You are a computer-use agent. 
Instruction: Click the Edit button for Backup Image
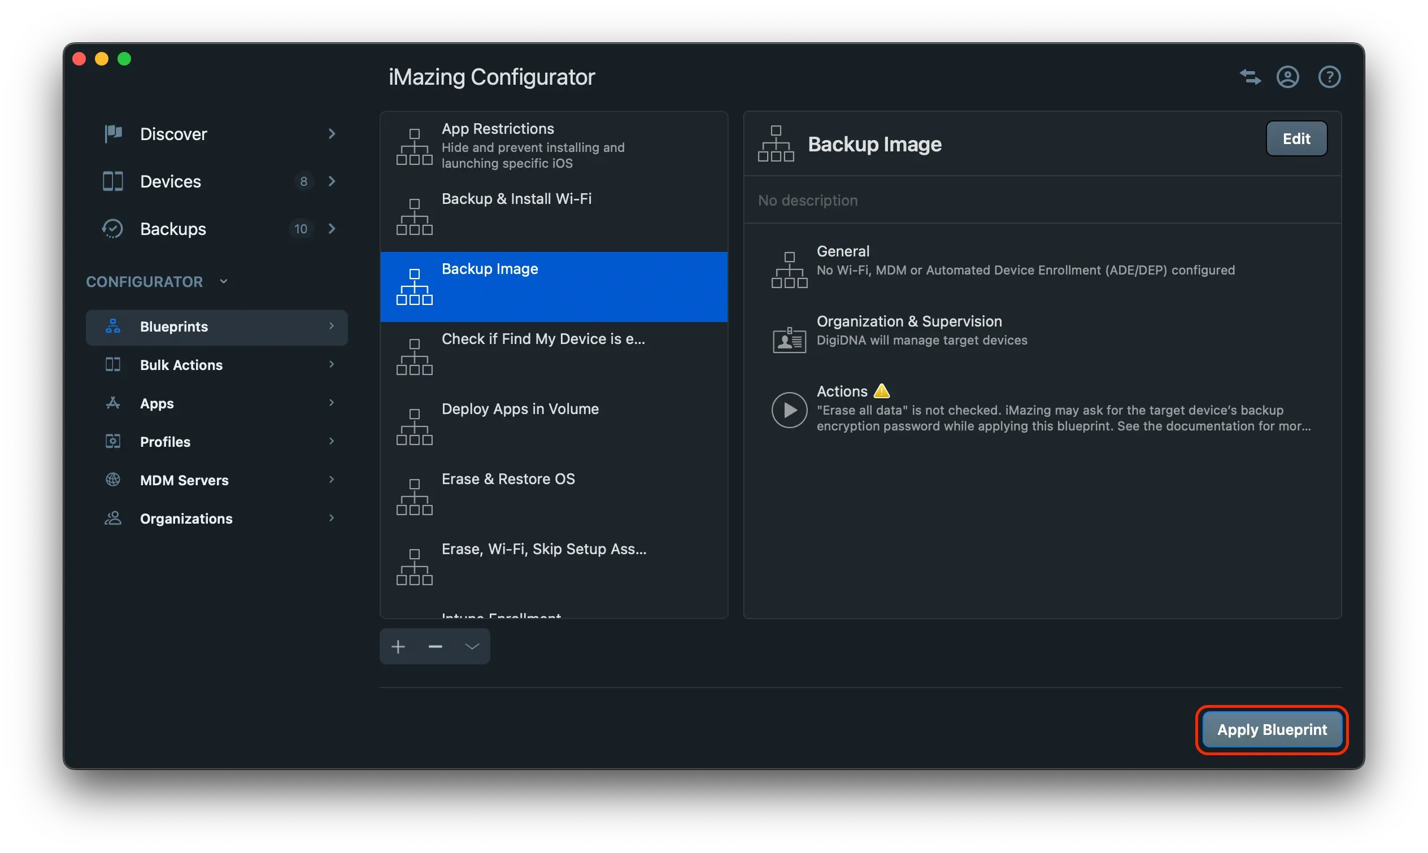click(1296, 138)
